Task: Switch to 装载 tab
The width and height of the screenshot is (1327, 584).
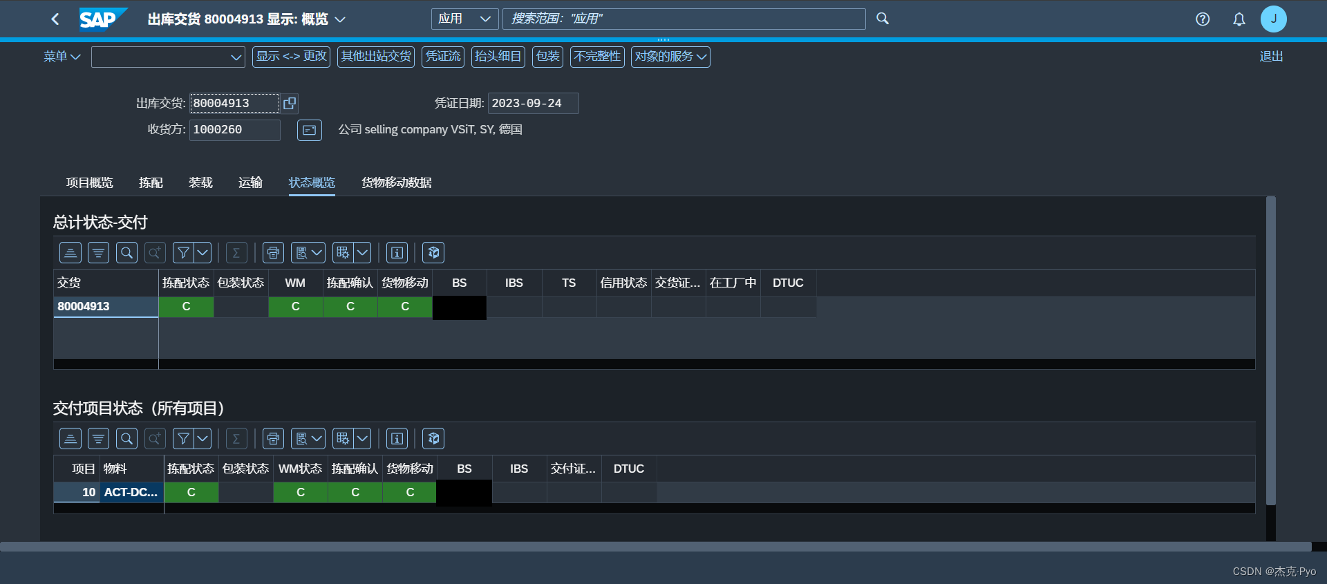Action: (x=200, y=182)
